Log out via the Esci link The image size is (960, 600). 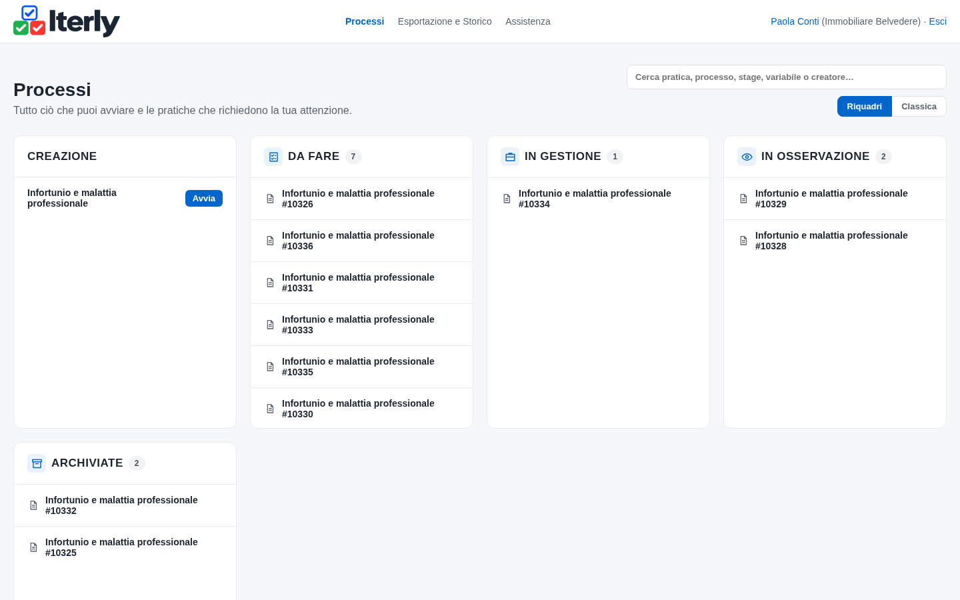pos(937,21)
